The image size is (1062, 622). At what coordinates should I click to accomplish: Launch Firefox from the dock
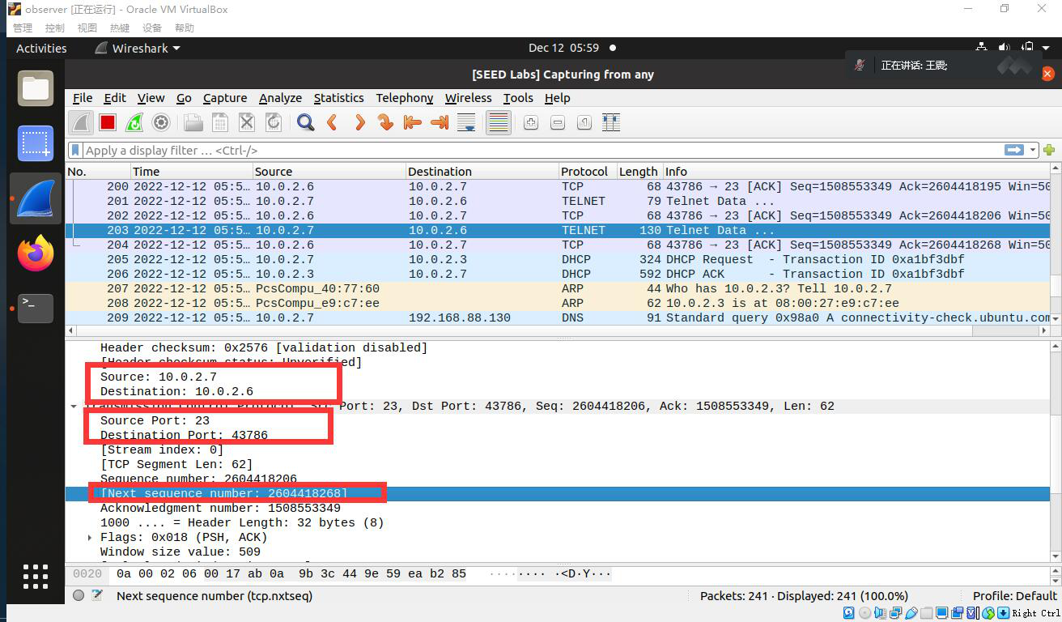click(x=35, y=252)
